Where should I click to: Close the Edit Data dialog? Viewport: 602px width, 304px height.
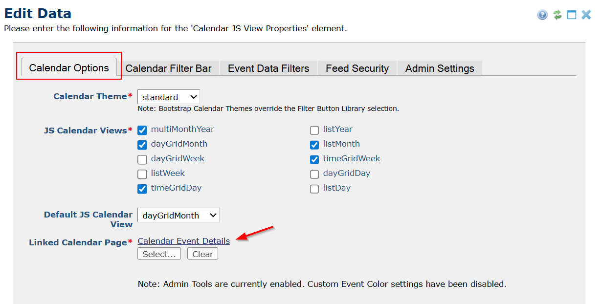(x=586, y=15)
